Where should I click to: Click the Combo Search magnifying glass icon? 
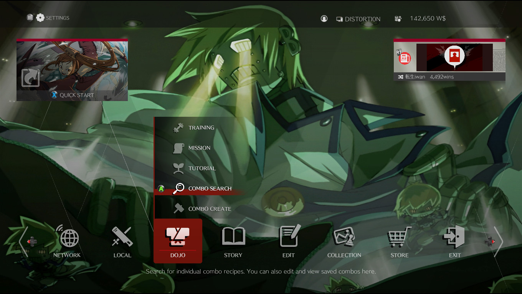pos(178,188)
